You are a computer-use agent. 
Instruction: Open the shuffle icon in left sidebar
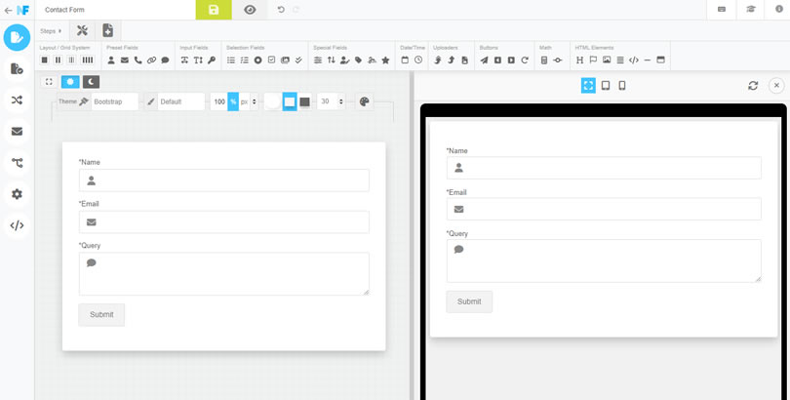(x=17, y=100)
